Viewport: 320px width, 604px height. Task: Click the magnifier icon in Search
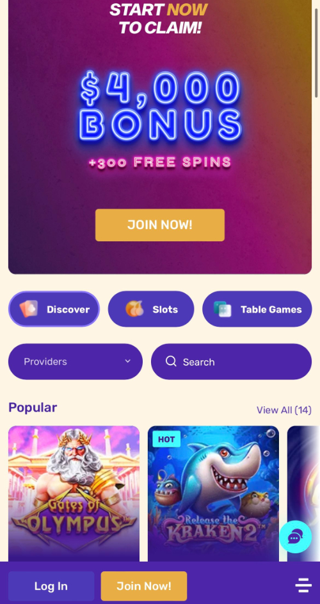(171, 361)
